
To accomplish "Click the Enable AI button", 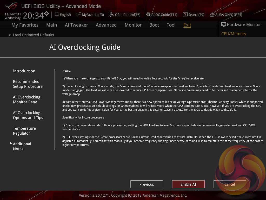I will (x=188, y=184).
